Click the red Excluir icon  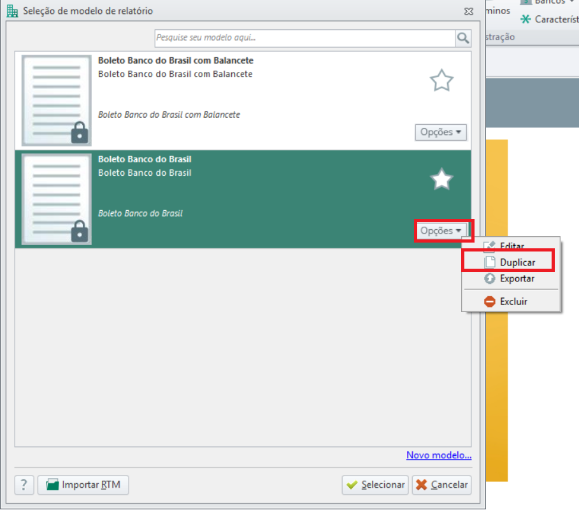pyautogui.click(x=490, y=302)
